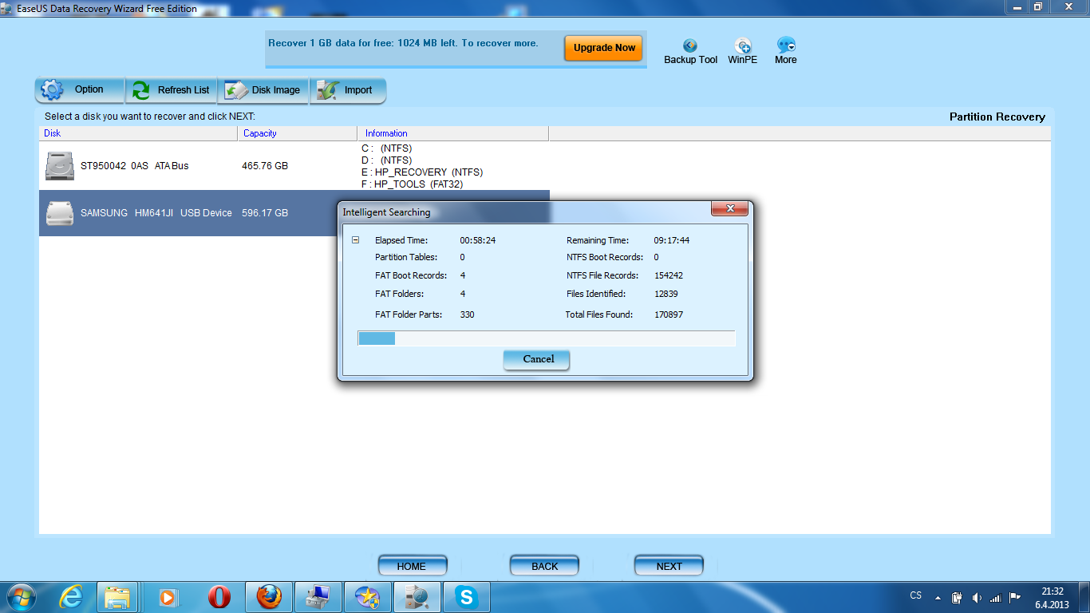Open the volume speaker tray icon
The height and width of the screenshot is (613, 1090).
coord(976,597)
